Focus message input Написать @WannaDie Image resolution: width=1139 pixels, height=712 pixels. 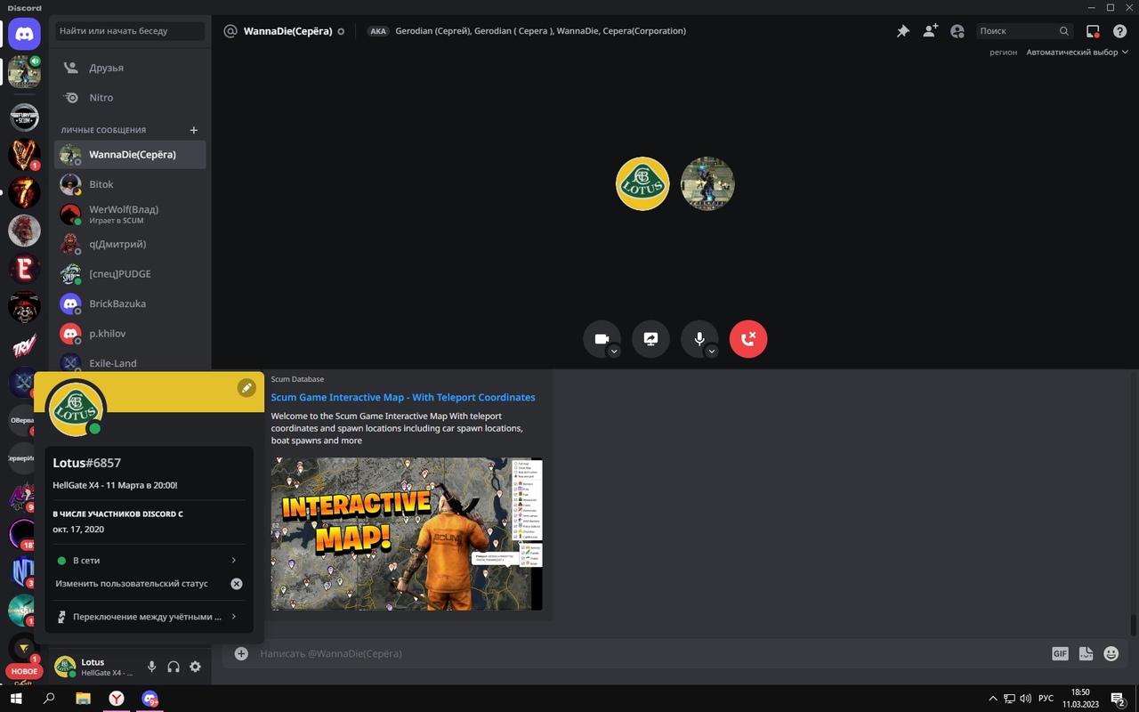[650, 653]
